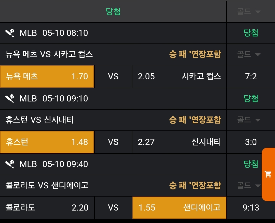This screenshot has width=275, height=223.
Task: Click the orange shopping cart icon
Action: pos(268,174)
